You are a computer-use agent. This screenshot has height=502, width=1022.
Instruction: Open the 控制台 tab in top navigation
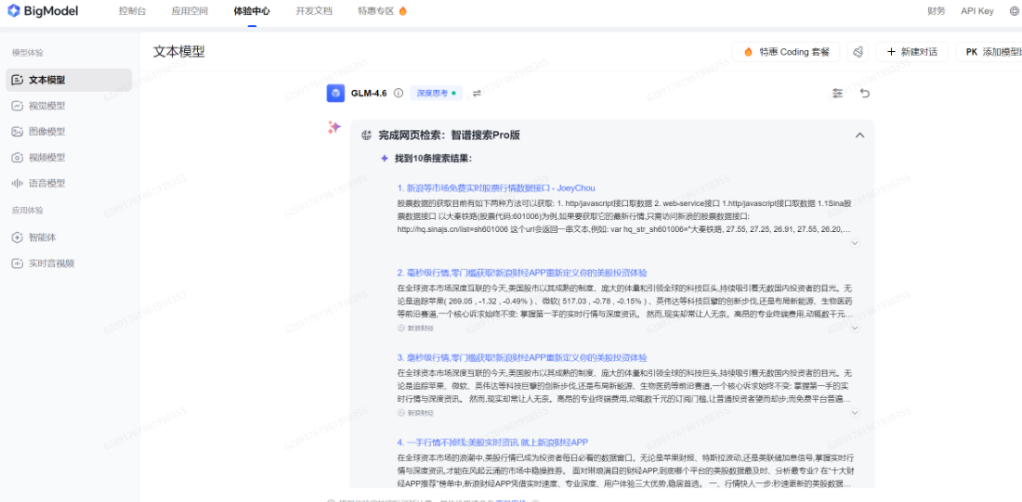coord(133,11)
